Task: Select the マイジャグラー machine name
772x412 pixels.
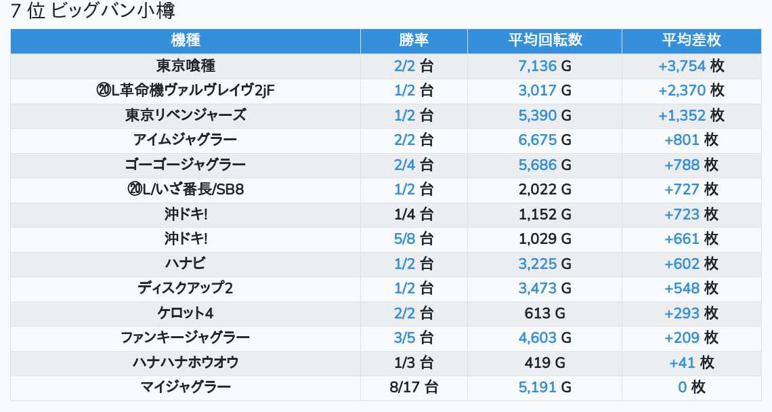Action: point(186,387)
